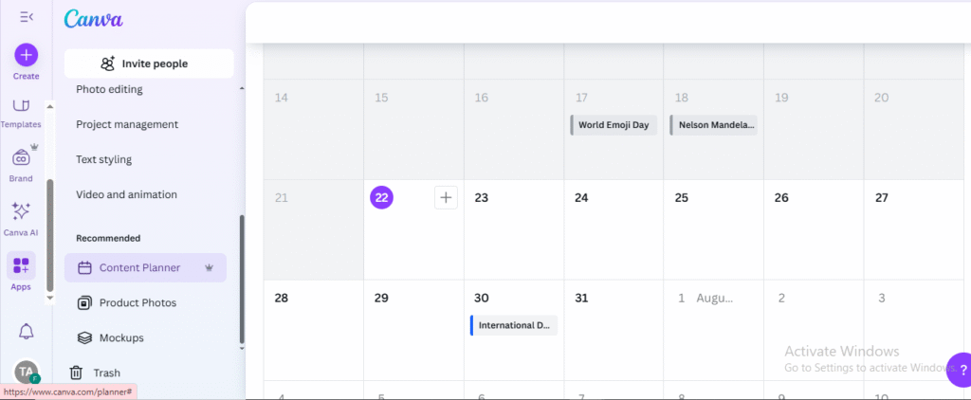Open the International D... event on 30
The width and height of the screenshot is (971, 400).
coord(514,325)
